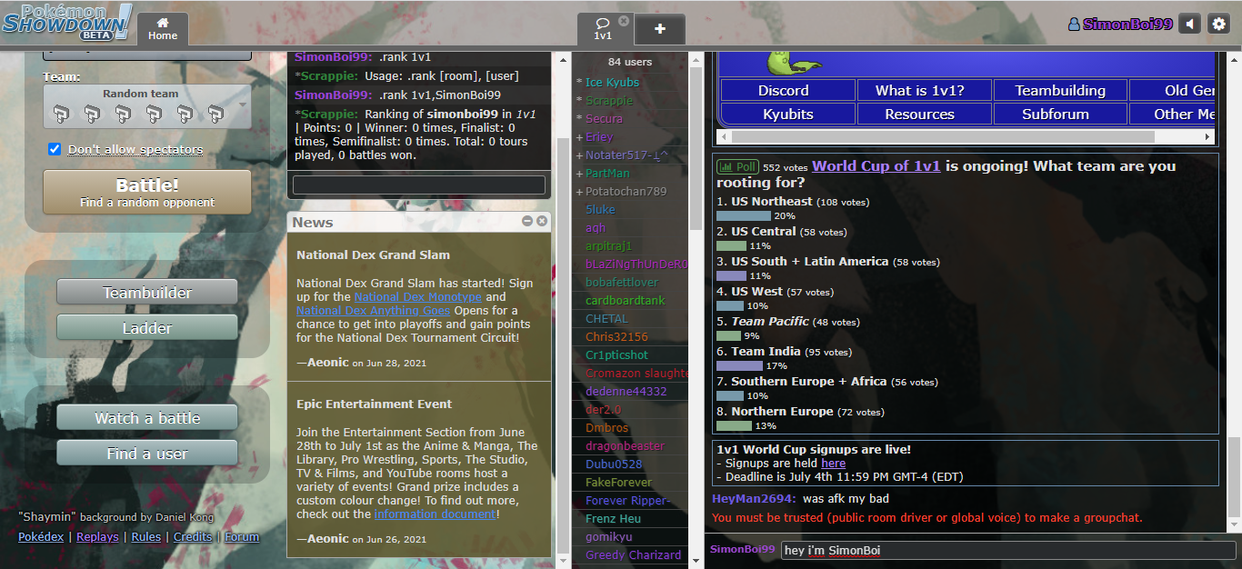
Task: Switch to the 1v1 room tab
Action: click(602, 29)
